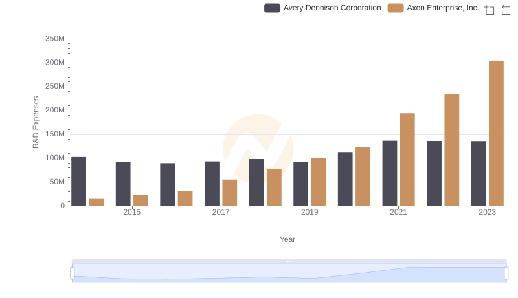Click the 300M y-axis label

point(55,63)
